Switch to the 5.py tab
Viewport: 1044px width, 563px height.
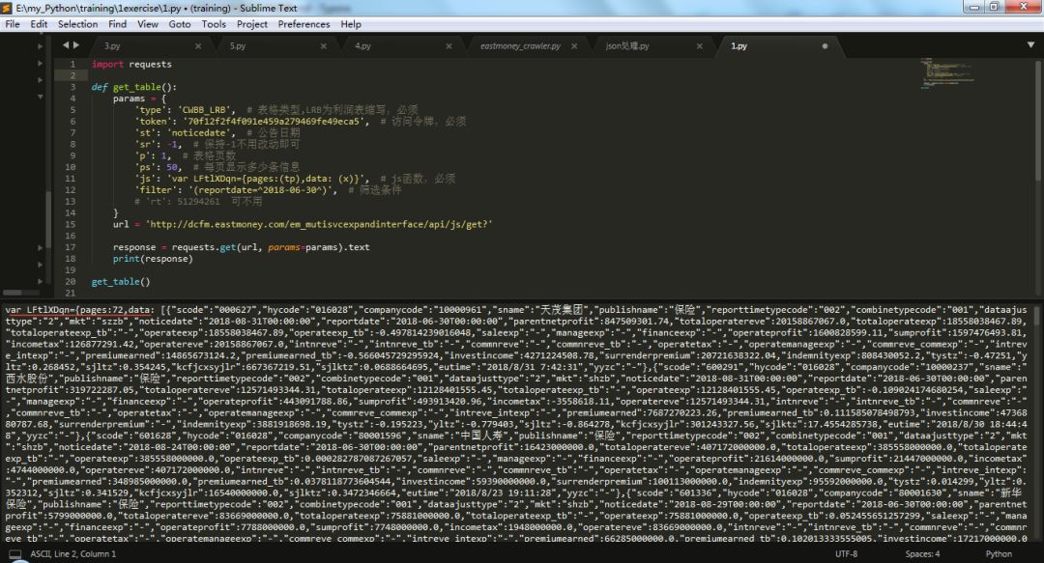pyautogui.click(x=238, y=45)
